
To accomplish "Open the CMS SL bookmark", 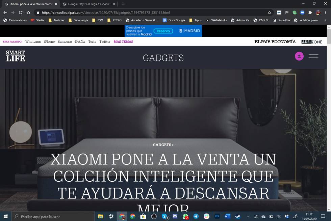I will (261, 20).
